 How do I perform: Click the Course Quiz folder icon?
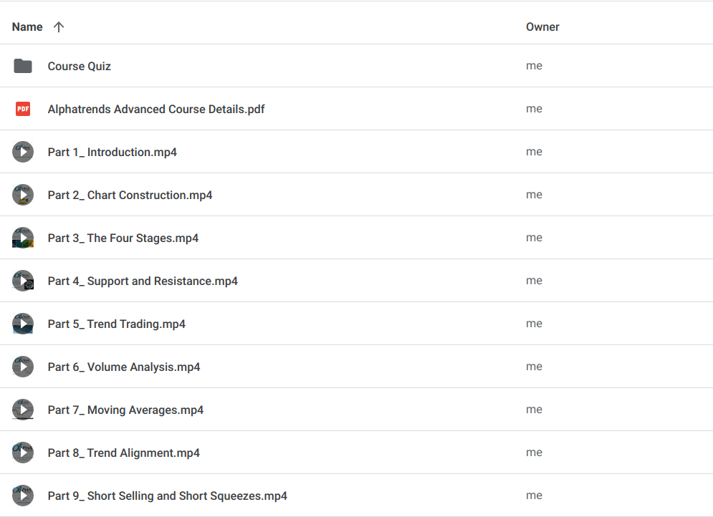[x=23, y=66]
